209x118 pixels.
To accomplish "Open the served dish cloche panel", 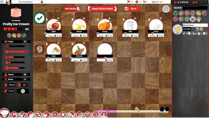I will point(55,115).
